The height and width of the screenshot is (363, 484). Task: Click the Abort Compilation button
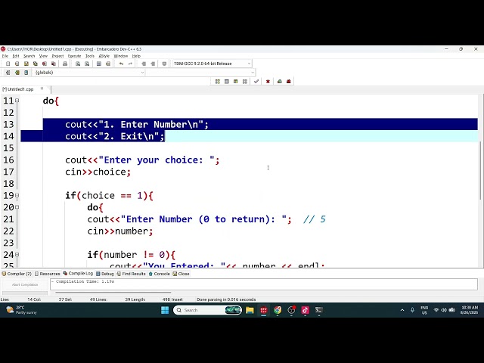coord(25,284)
